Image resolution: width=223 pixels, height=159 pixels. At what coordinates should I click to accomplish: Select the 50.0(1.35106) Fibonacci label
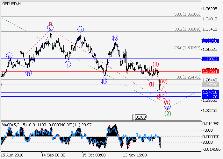pos(187,14)
